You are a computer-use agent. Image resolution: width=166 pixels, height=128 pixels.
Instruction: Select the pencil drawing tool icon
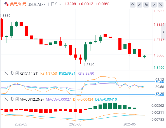click(x=139, y=5)
